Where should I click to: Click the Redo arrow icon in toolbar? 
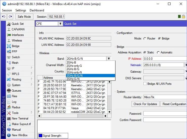point(10,16)
